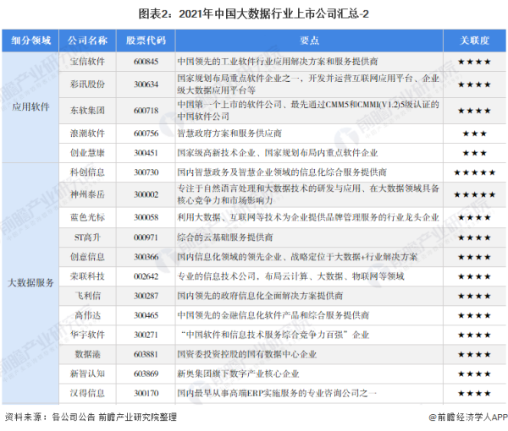Click the three-star rating for 创业慧康
Viewport: 508px width, 431px height.
tap(474, 152)
